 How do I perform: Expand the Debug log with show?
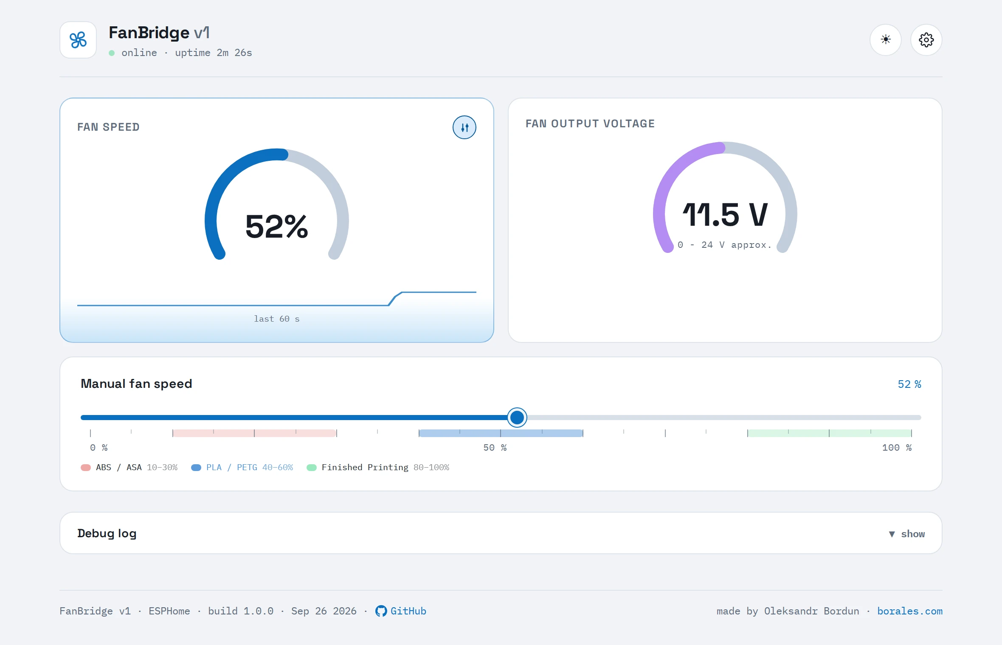click(907, 534)
